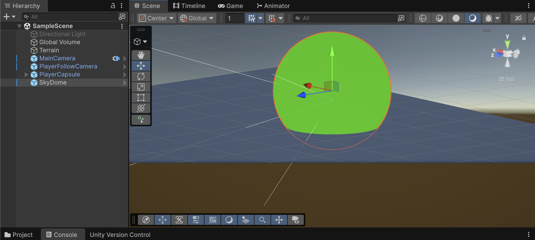
Task: Open the Unity Version Control tab
Action: coord(120,235)
